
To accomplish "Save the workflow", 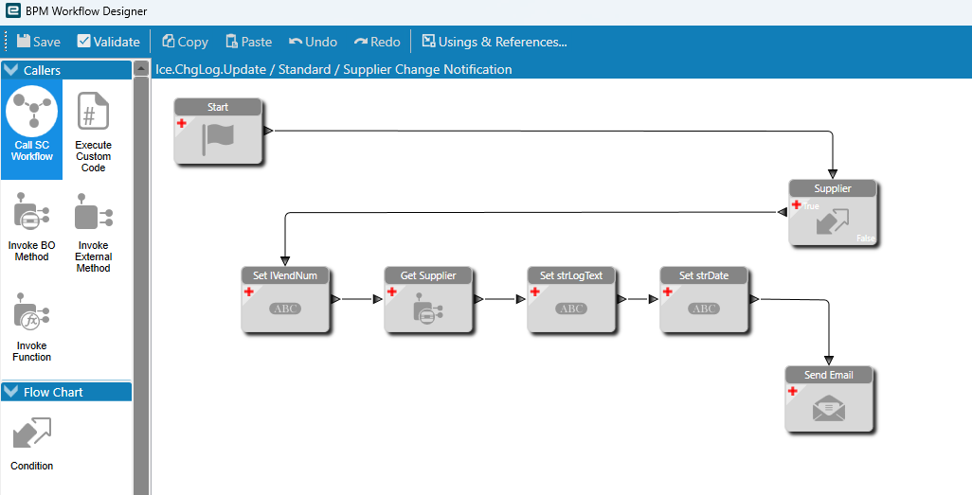I will coord(39,42).
